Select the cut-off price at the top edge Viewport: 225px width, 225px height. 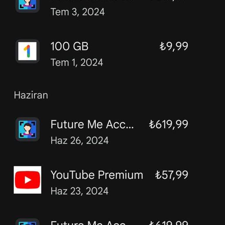[x=168, y=1]
